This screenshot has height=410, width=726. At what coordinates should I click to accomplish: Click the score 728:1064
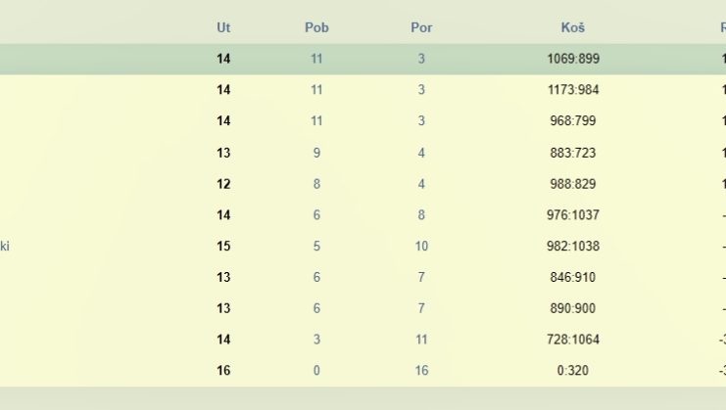point(573,340)
